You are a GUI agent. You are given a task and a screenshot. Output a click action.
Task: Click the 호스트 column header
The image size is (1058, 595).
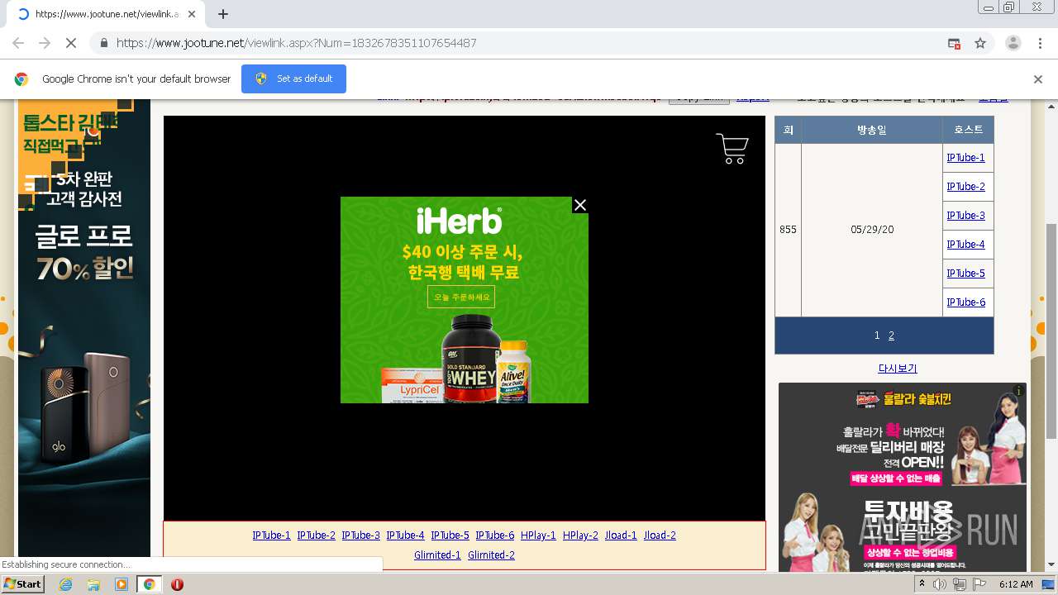[968, 130]
